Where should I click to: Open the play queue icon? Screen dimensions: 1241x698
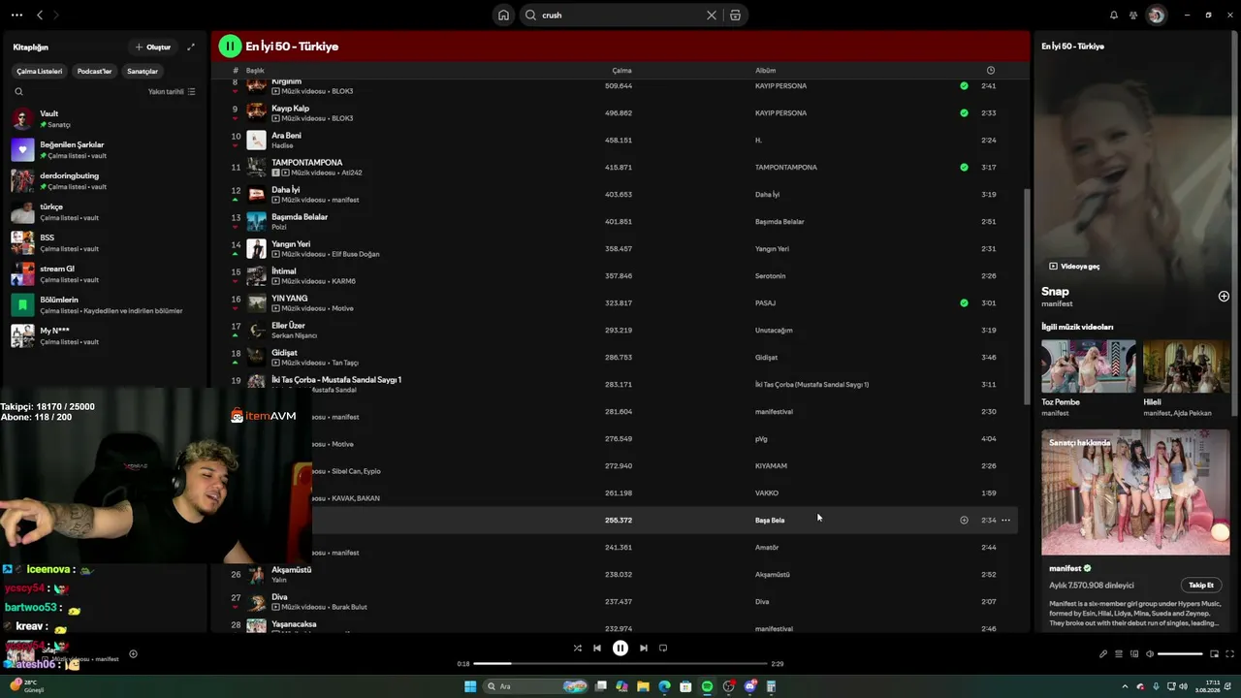pyautogui.click(x=1119, y=654)
